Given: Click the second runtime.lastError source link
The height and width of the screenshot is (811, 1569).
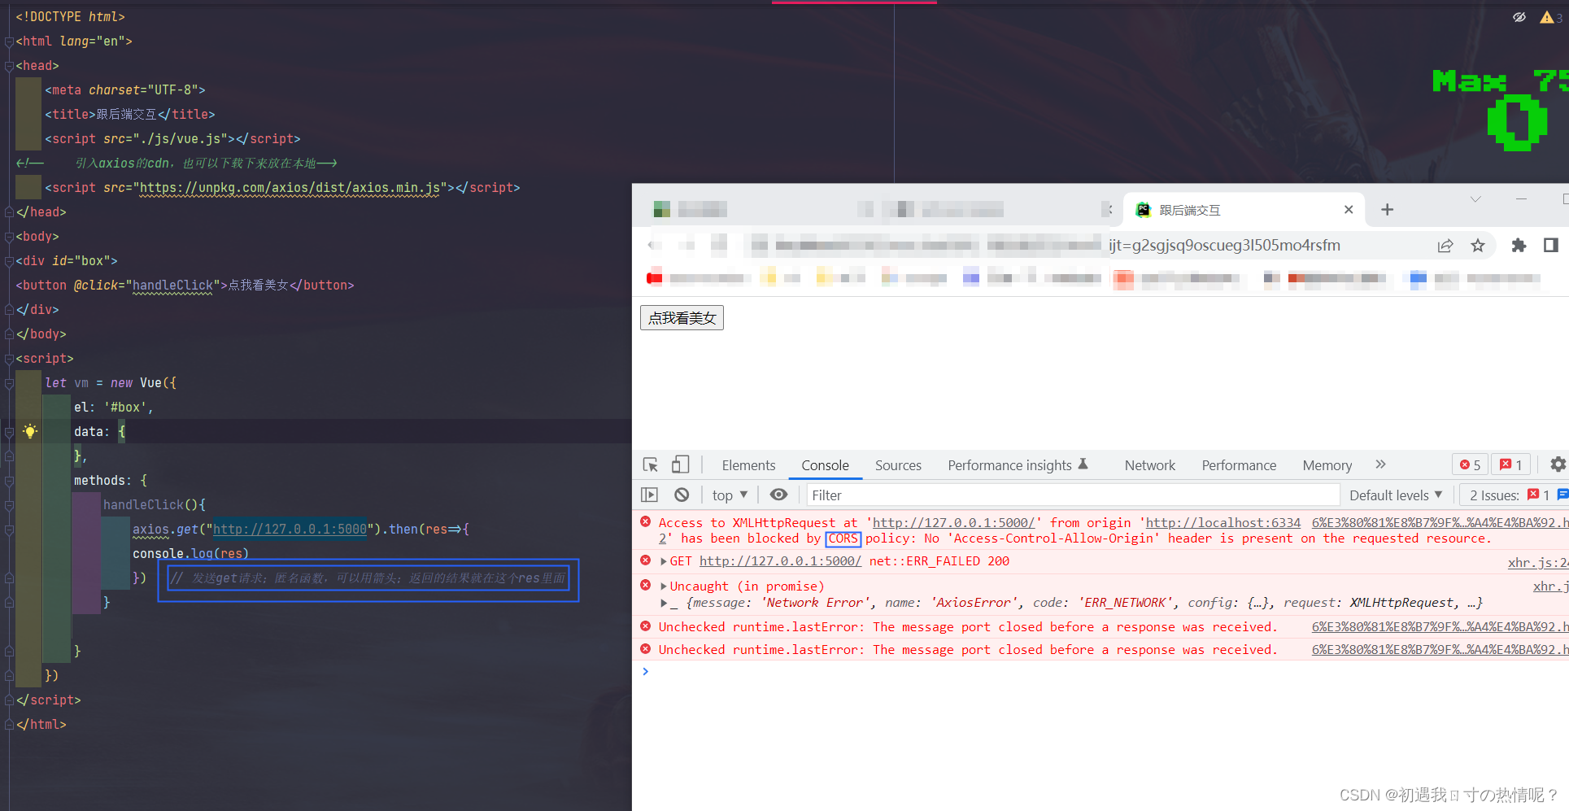Looking at the screenshot, I should tap(1440, 650).
